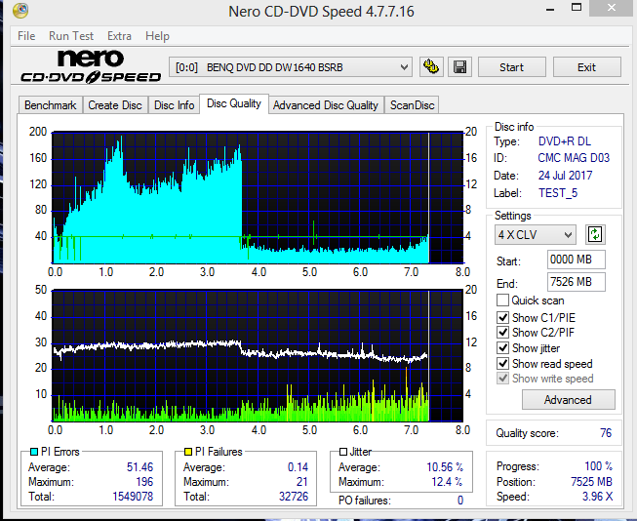Switch to the Disc Info tab

[x=175, y=105]
